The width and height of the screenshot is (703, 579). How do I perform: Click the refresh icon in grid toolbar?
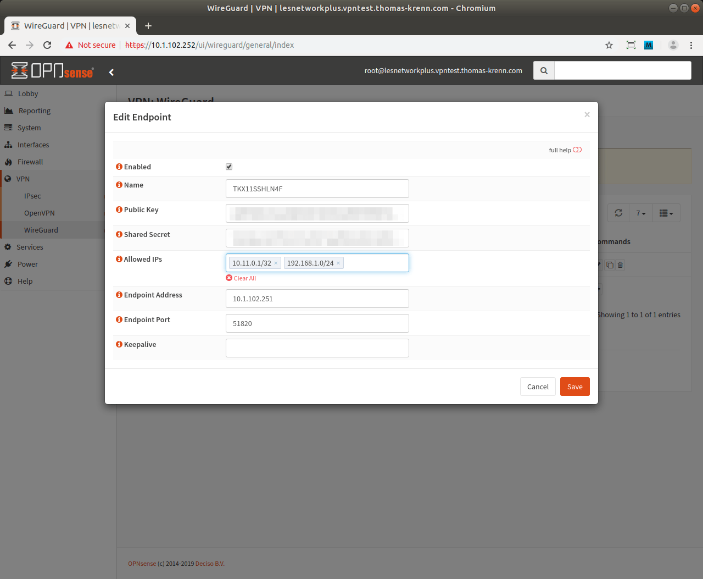click(x=618, y=213)
